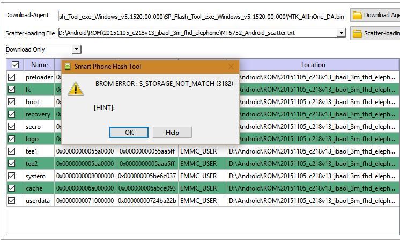Click the Name column header

(39, 65)
